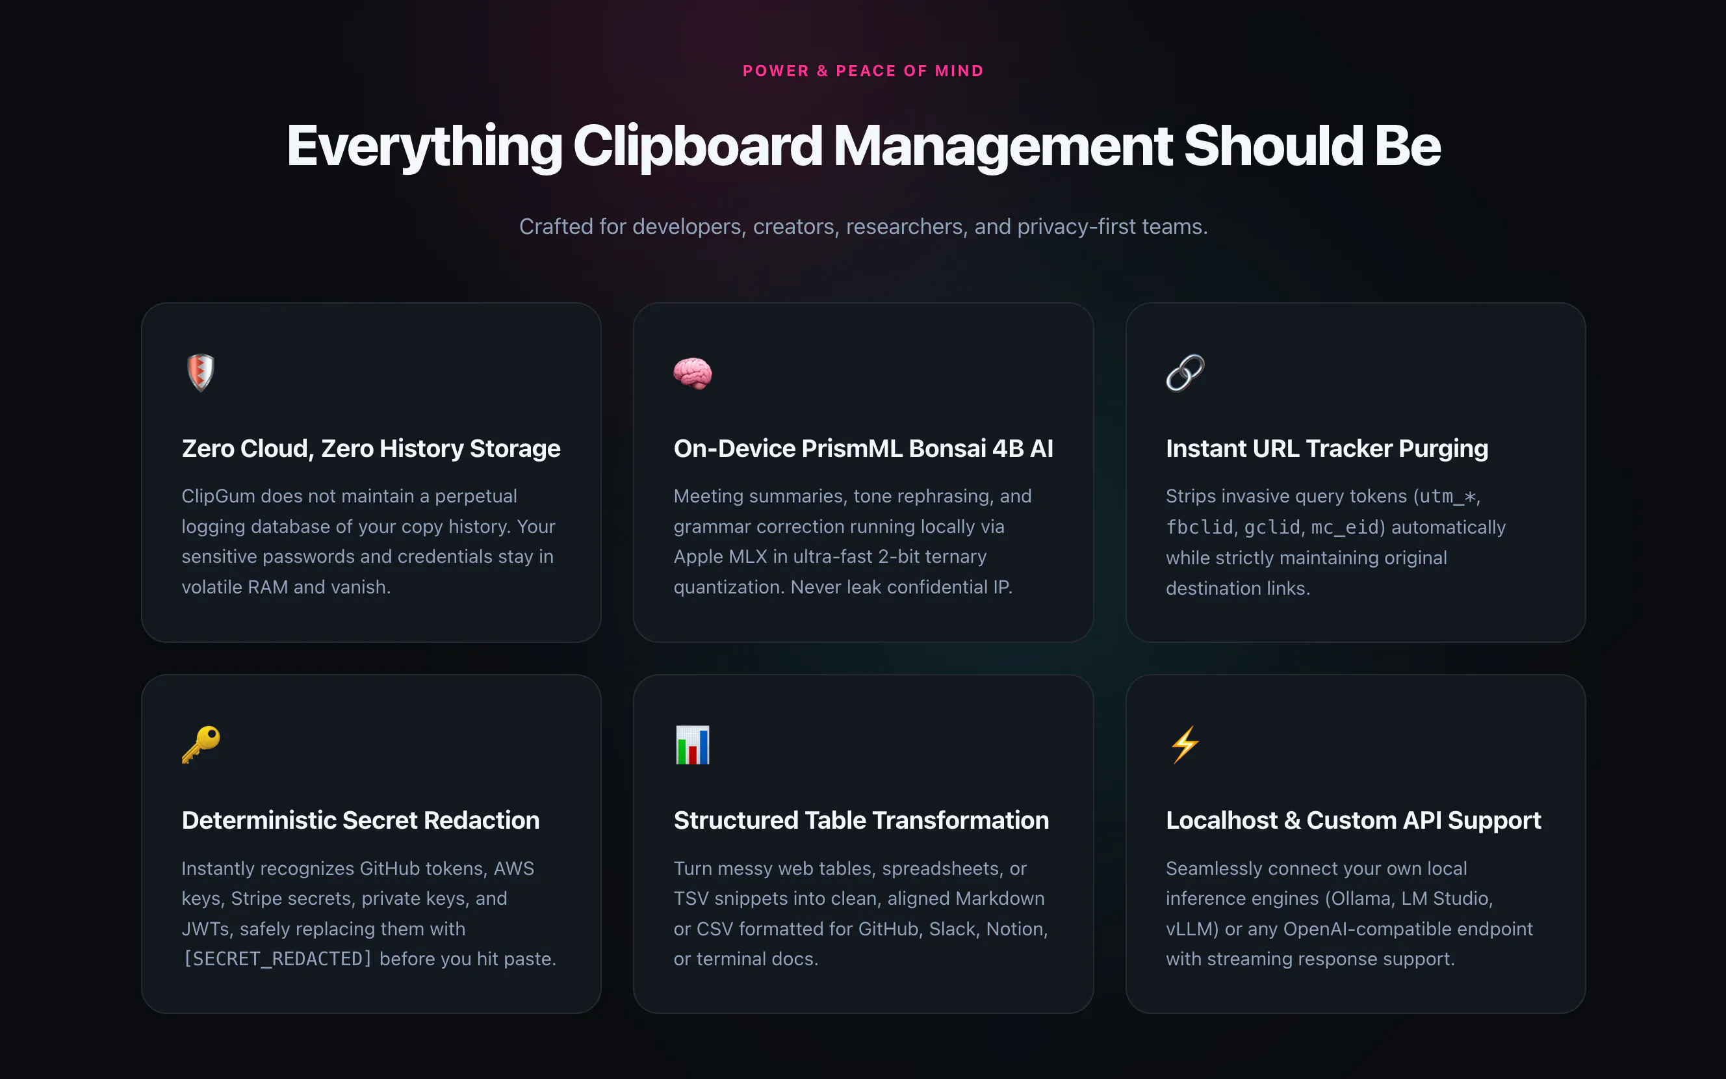Click the brain icon above On-Device PrismML
The width and height of the screenshot is (1726, 1079).
coord(693,373)
